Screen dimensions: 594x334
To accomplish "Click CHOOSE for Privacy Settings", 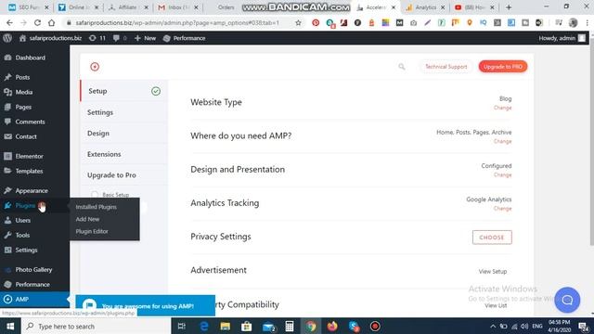I will [x=492, y=238].
